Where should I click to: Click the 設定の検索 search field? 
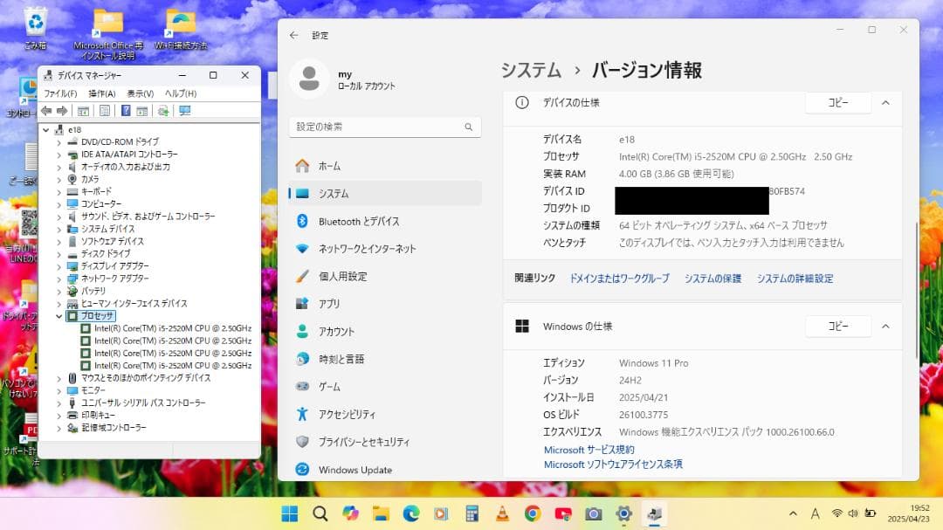(x=384, y=126)
